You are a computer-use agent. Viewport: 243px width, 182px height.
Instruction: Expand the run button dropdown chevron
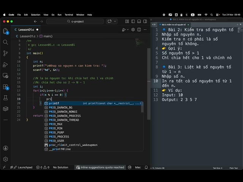(128, 30)
